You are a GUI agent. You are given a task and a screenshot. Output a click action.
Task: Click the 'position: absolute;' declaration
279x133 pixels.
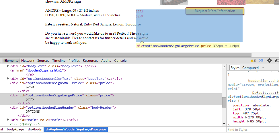pyautogui.click(x=251, y=105)
